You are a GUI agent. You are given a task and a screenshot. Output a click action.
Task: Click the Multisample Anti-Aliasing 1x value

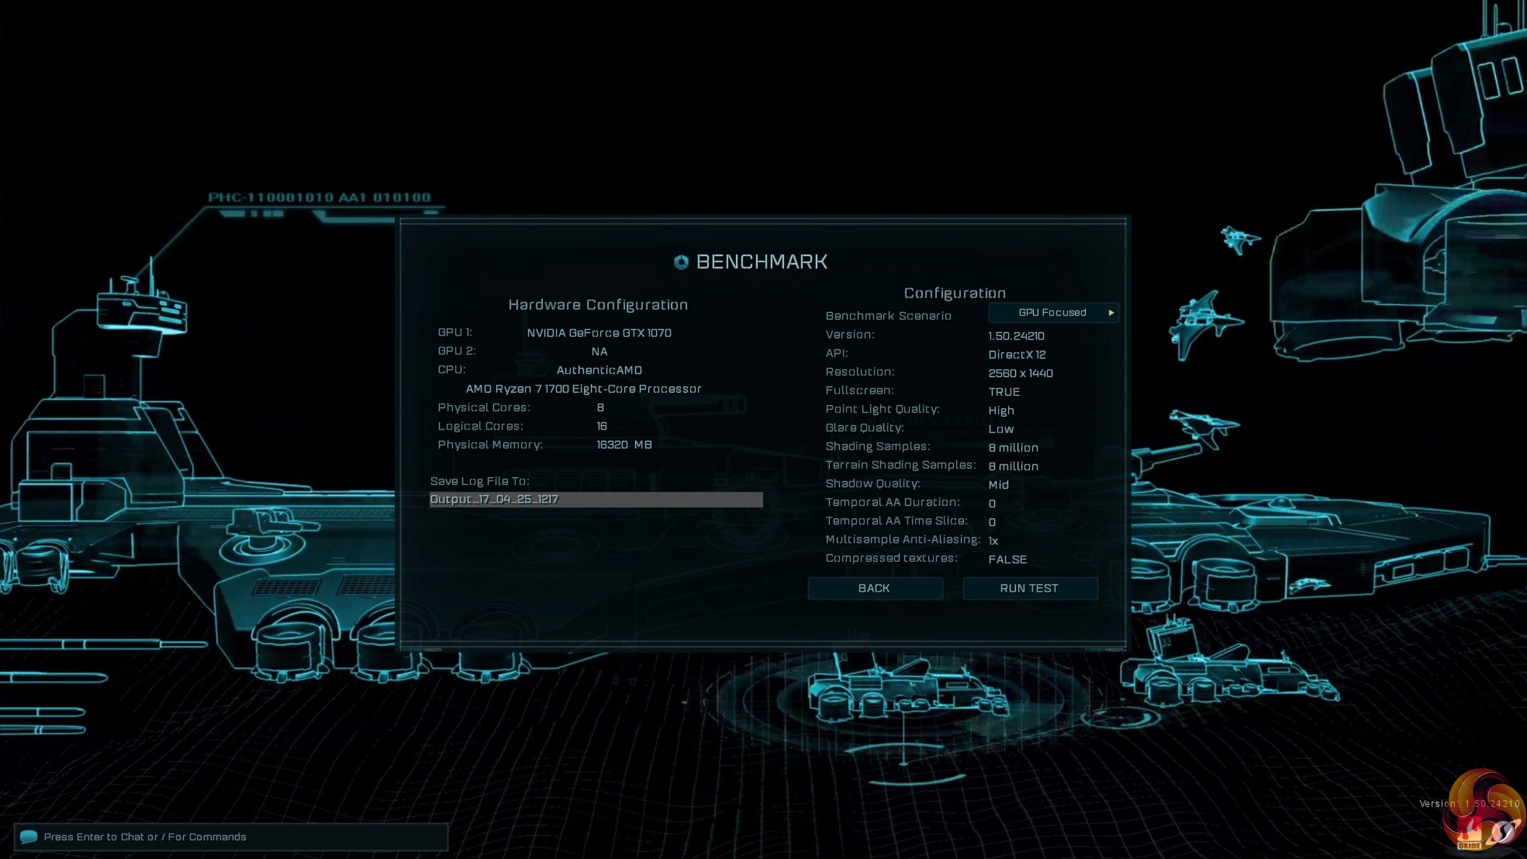993,541
